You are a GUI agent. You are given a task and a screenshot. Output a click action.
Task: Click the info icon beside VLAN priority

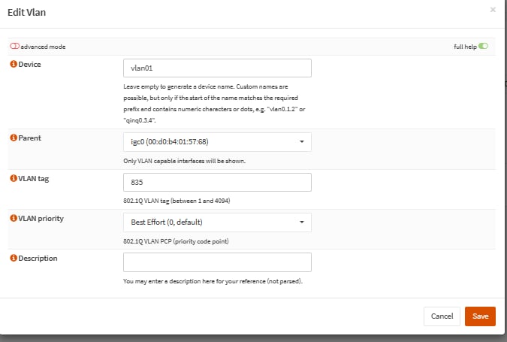(14, 218)
